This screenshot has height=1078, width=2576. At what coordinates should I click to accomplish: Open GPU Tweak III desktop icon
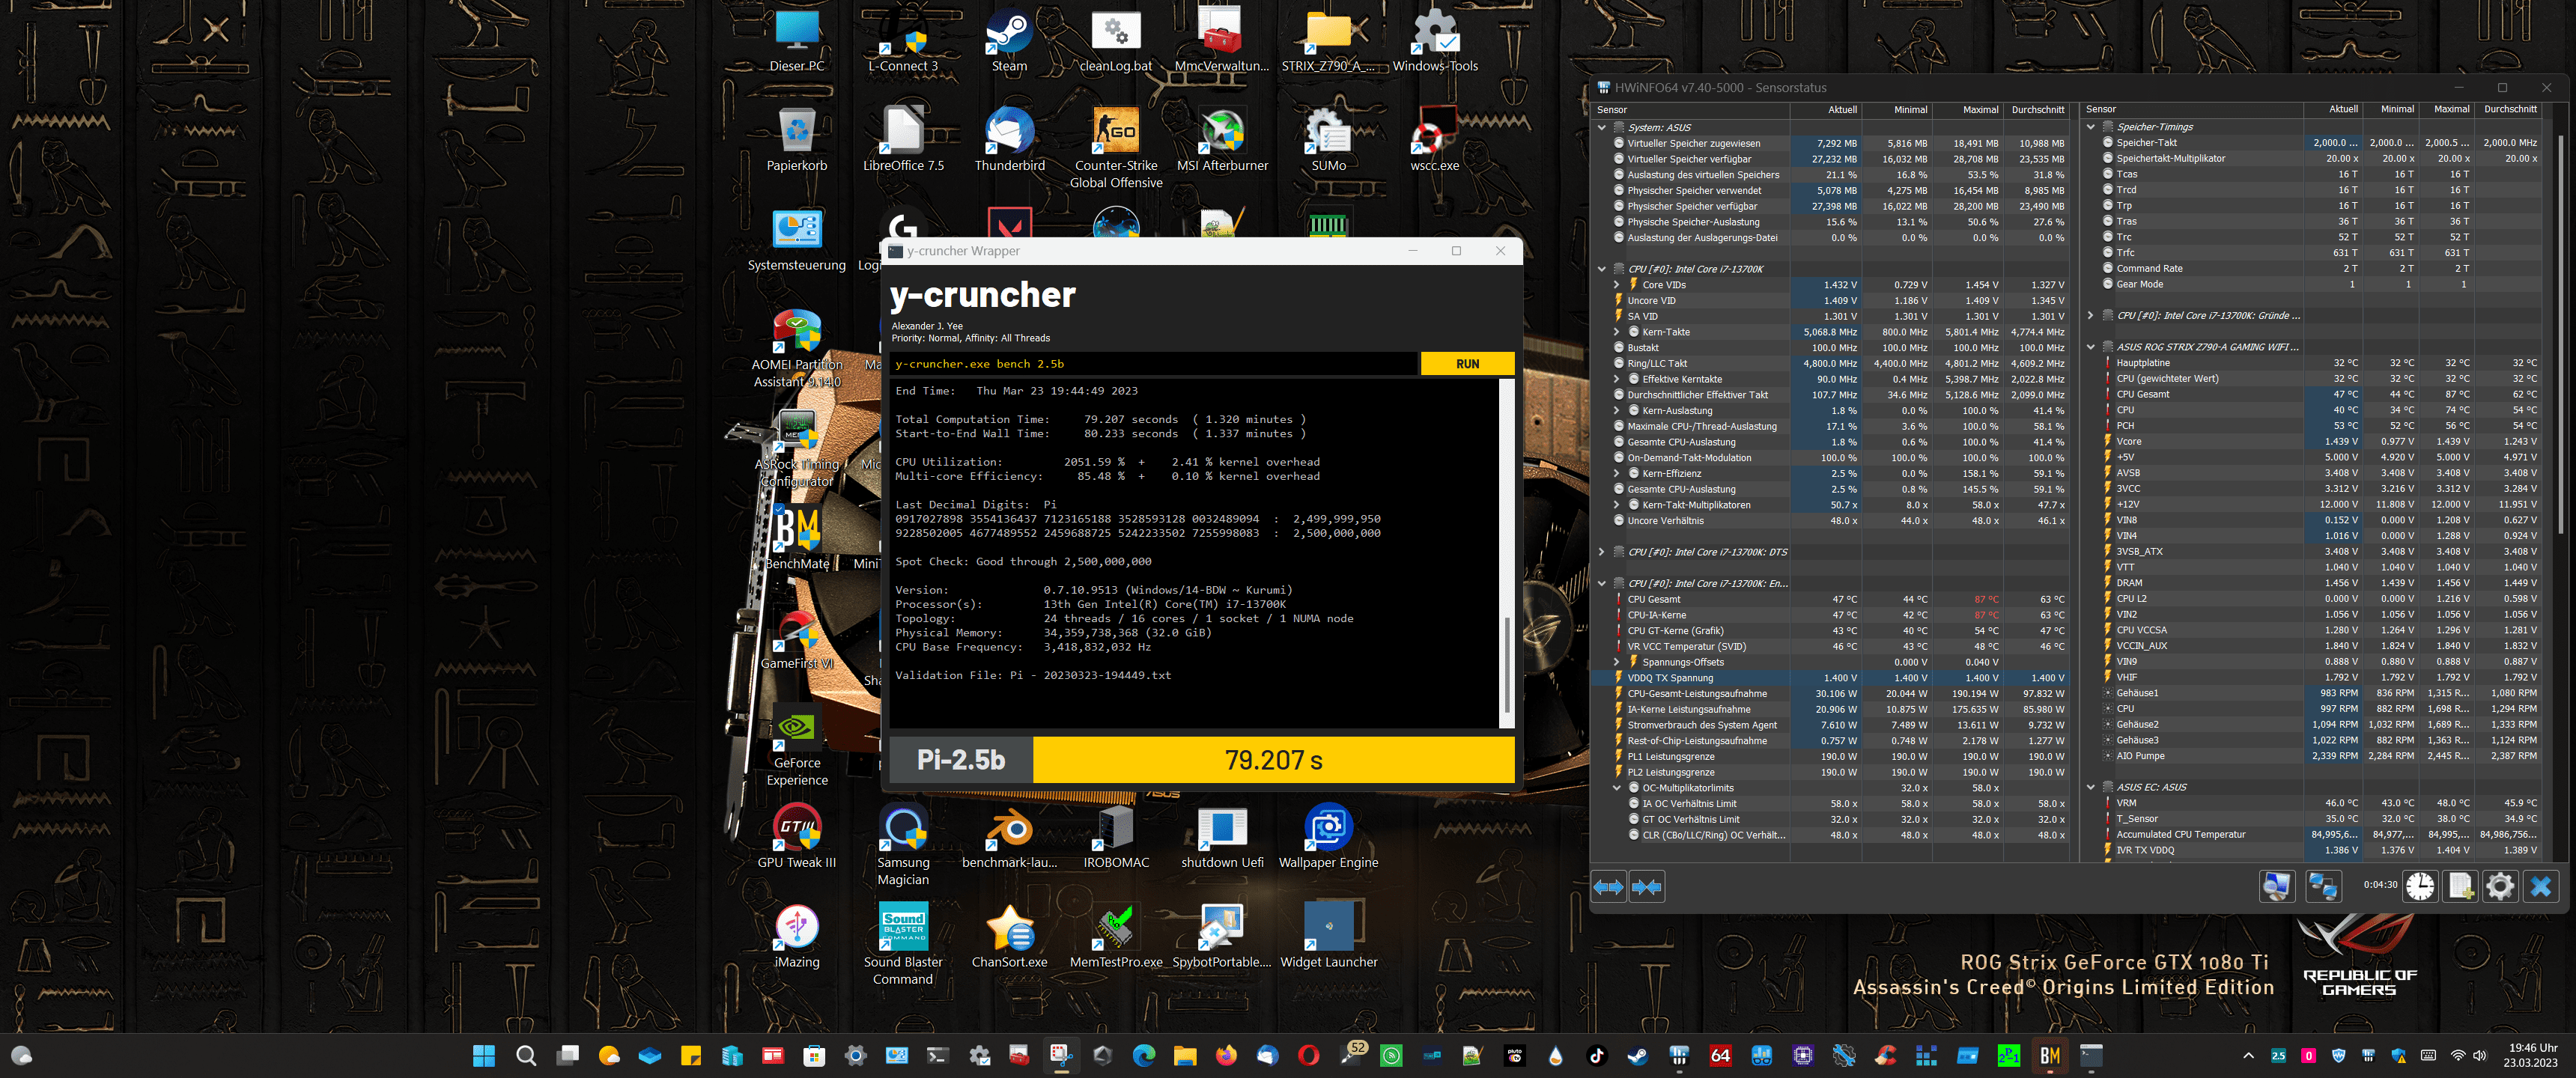coord(797,836)
